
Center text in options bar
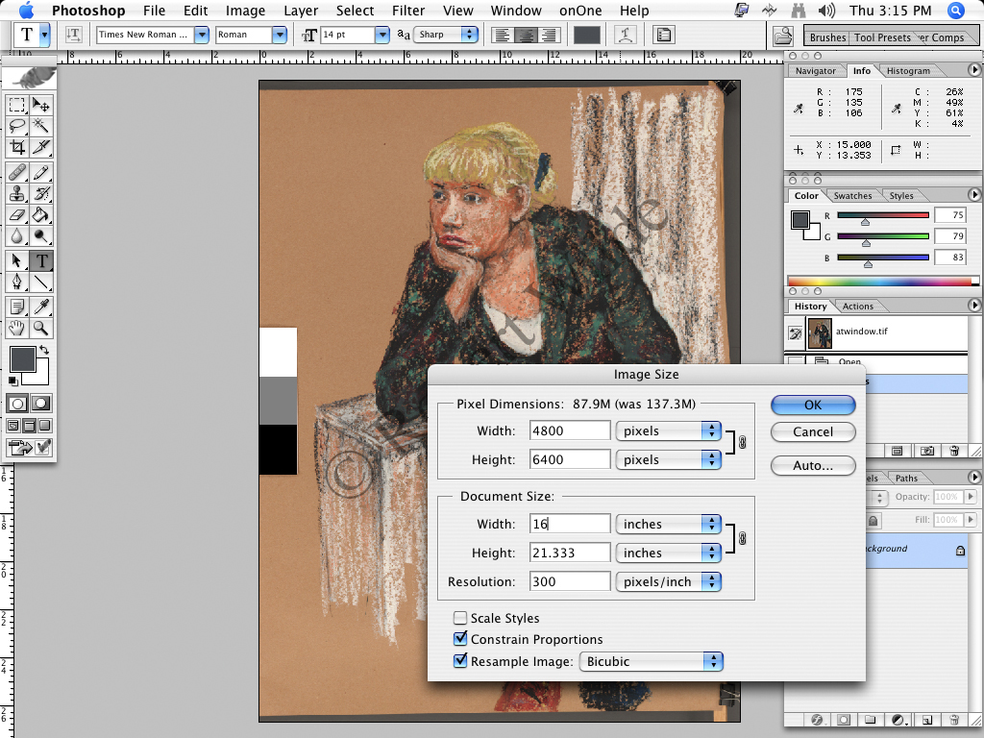click(526, 36)
